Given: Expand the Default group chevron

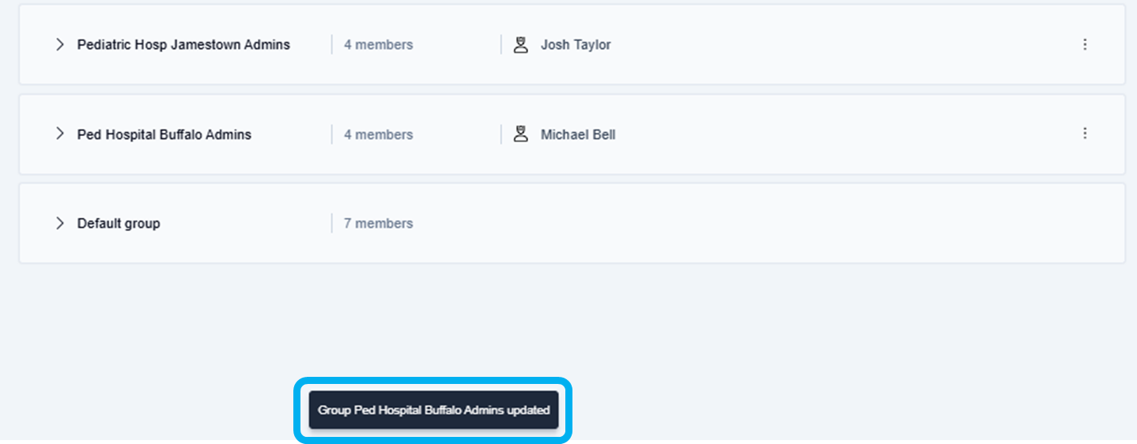Looking at the screenshot, I should tap(59, 224).
